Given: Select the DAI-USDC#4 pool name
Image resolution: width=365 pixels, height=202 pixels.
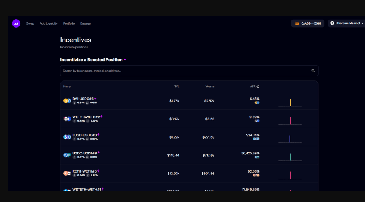Looking at the screenshot, I should (x=83, y=99).
